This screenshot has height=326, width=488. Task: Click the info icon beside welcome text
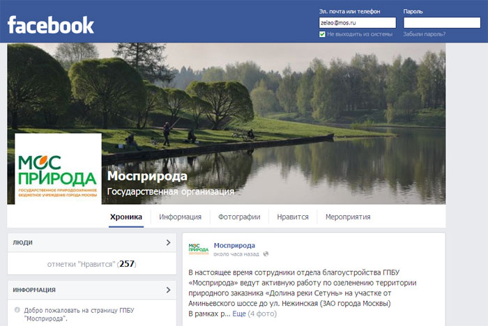[17, 310]
